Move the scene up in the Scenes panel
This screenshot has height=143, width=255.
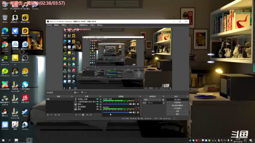55,115
